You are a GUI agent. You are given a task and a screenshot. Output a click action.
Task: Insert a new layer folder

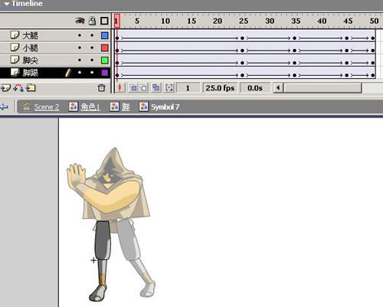[31, 88]
